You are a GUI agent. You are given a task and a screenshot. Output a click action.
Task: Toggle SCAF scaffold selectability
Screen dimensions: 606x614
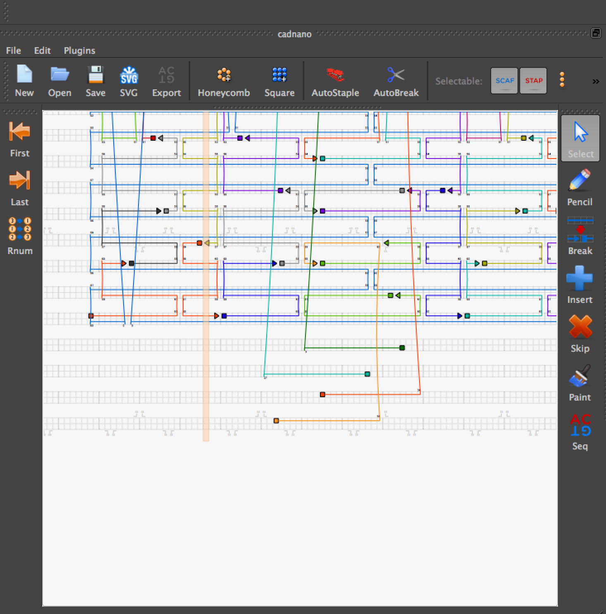pos(504,81)
